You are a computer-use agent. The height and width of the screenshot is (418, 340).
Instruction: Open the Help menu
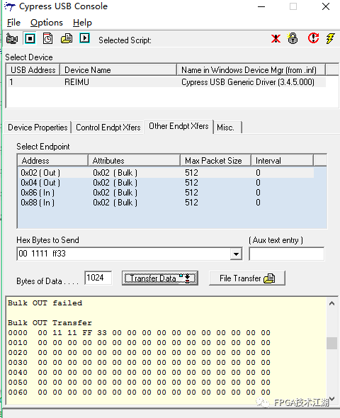click(x=82, y=23)
